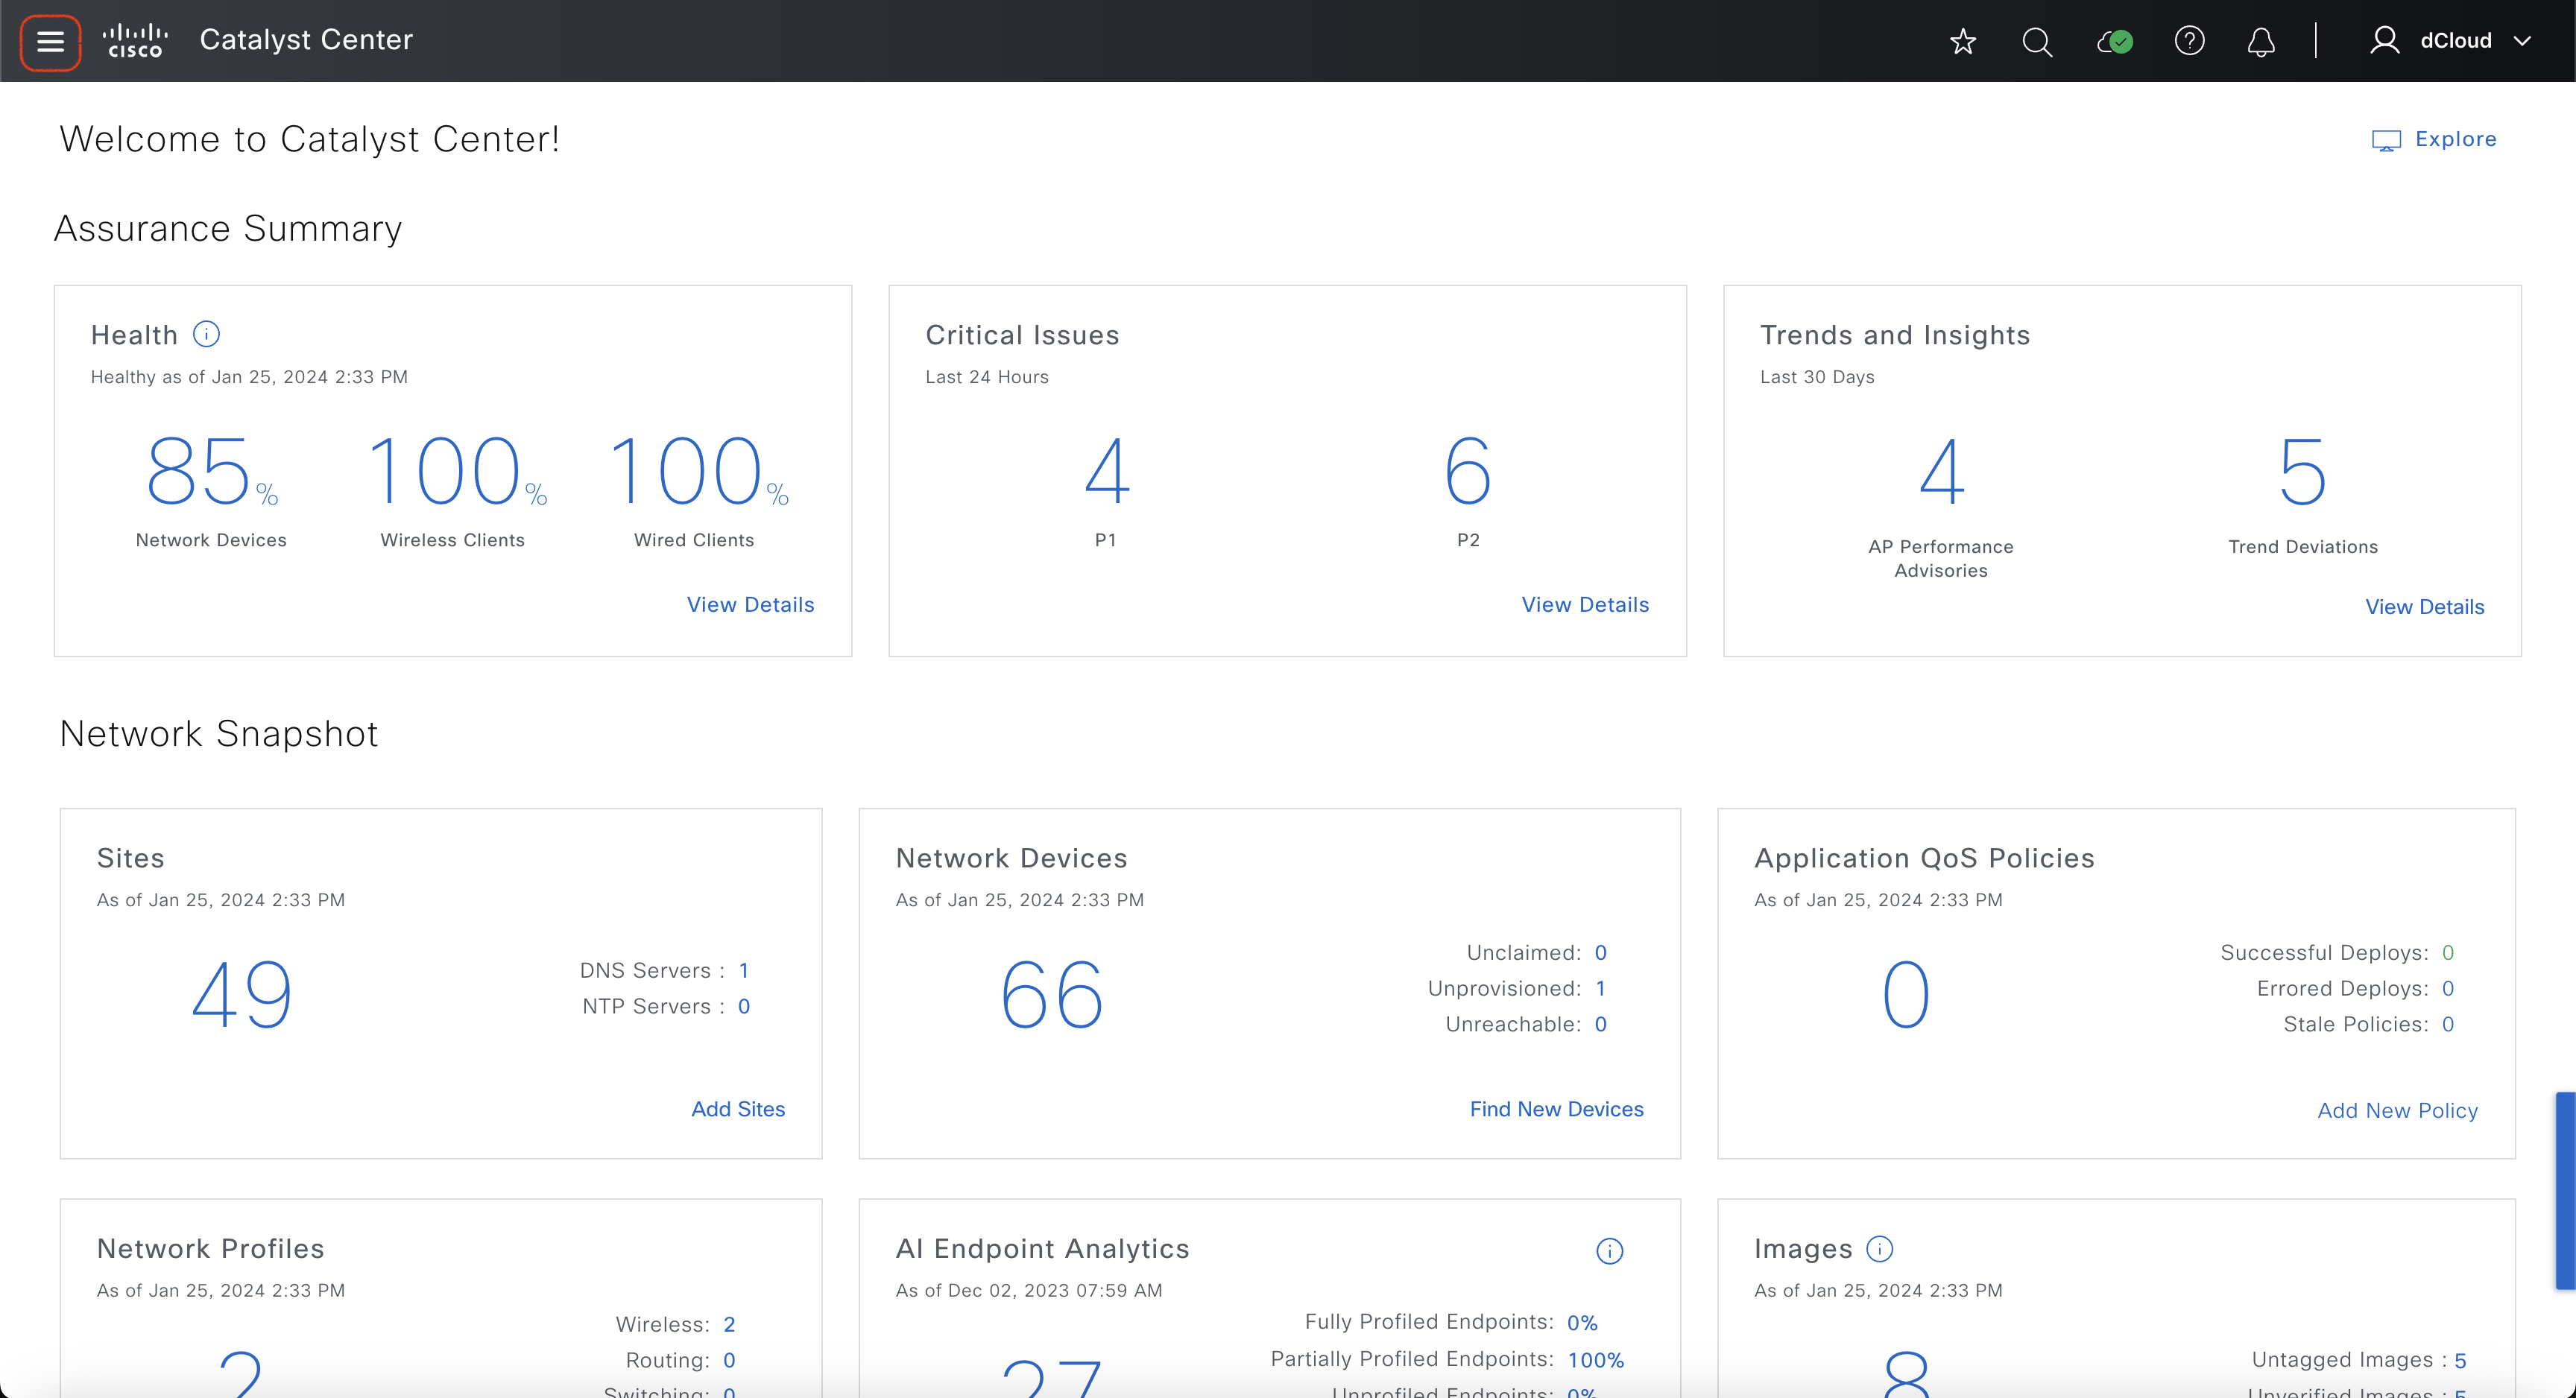
Task: Click Add New Policy link
Action: click(2397, 1110)
